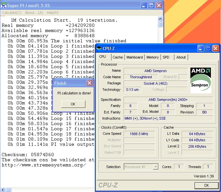
Task: Click the '1M Calculation Start. 19 iterations.' line
Action: pyautogui.click(x=64, y=20)
